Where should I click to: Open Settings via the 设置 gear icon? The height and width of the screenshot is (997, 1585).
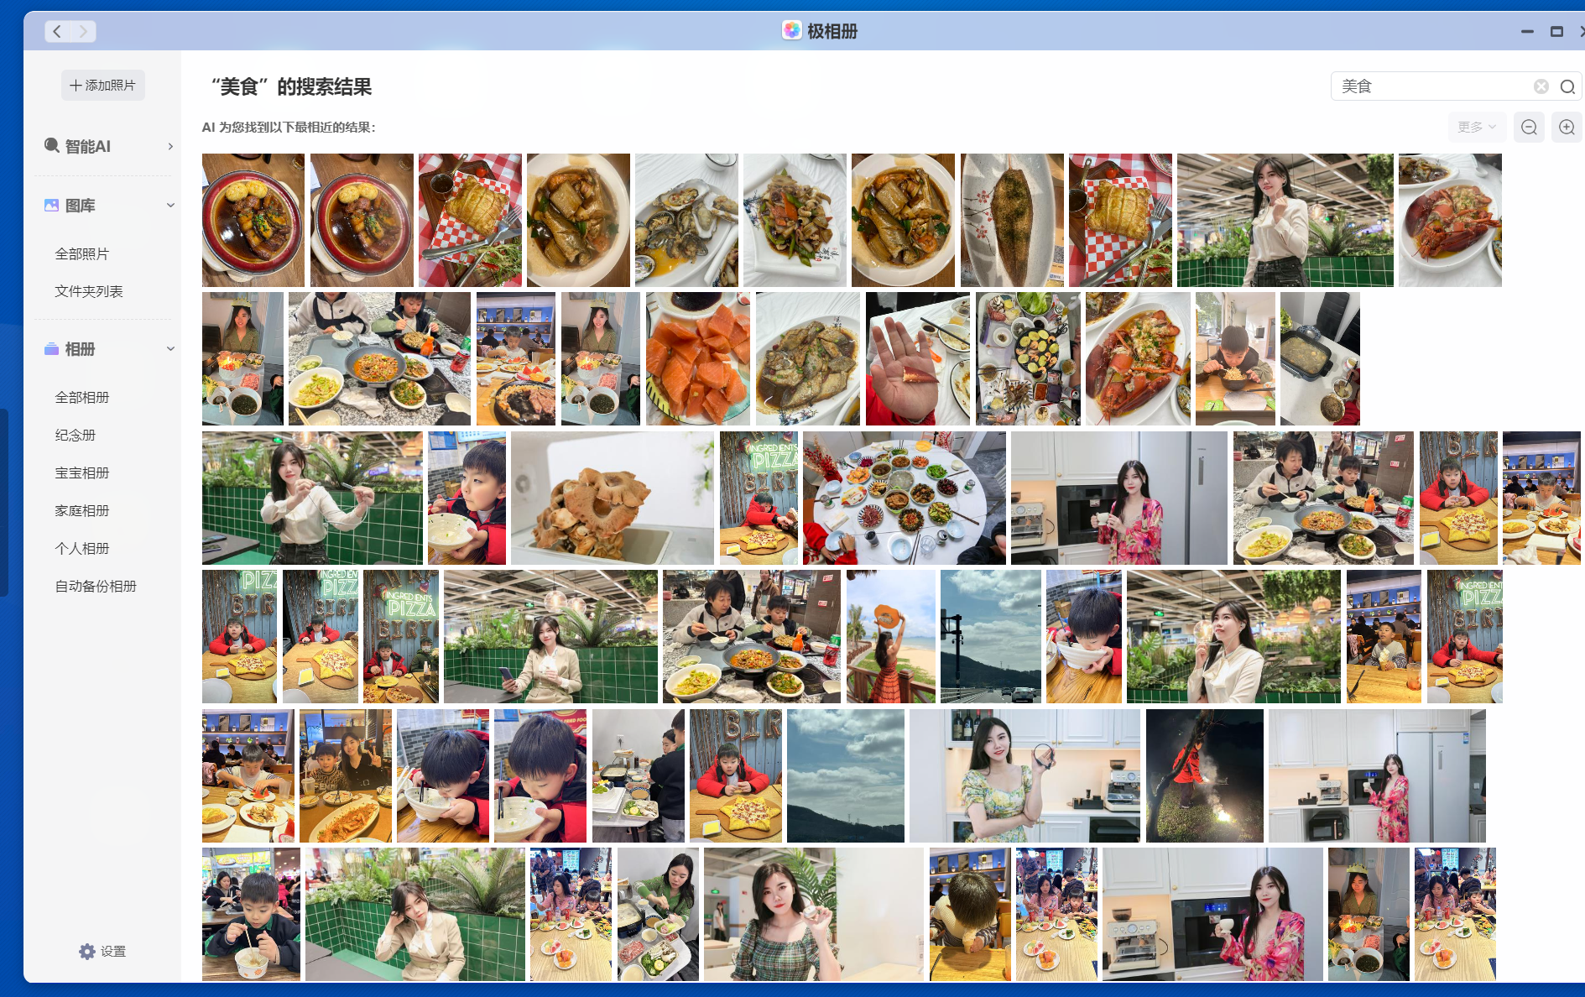pyautogui.click(x=87, y=951)
